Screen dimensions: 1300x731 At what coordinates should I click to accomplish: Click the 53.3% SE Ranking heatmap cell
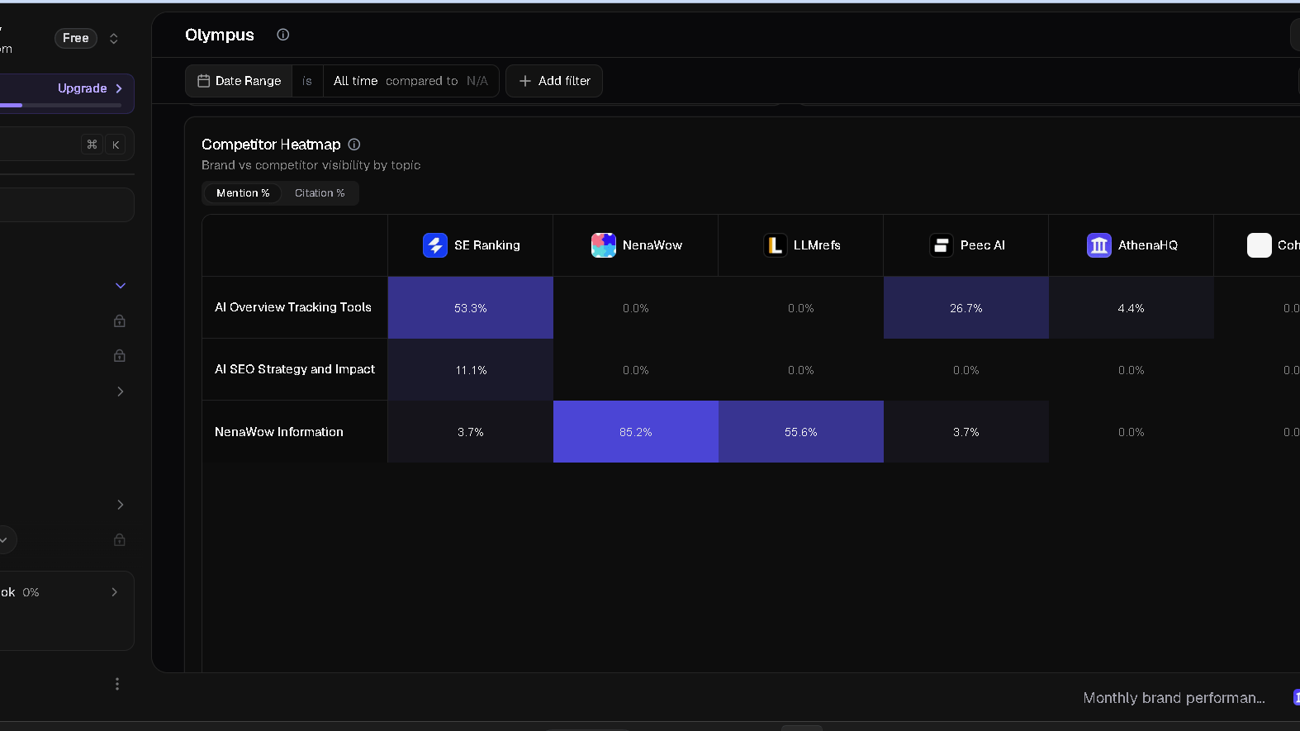tap(471, 308)
